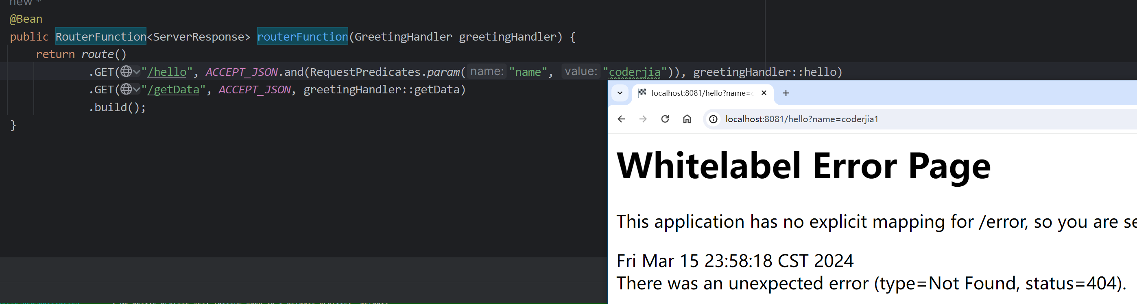Click the ServerResponse type argument
The width and height of the screenshot is (1137, 304).
click(x=198, y=37)
